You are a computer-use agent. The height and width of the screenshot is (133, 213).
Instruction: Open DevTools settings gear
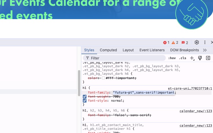[x=197, y=42]
